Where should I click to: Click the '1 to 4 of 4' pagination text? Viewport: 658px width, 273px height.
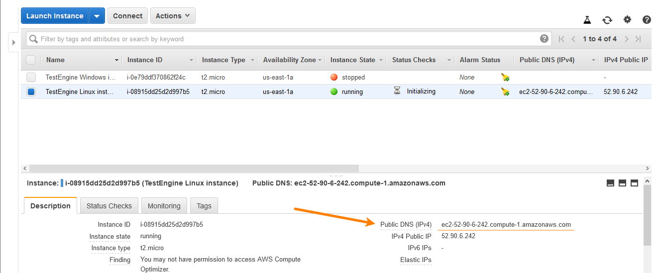[600, 39]
